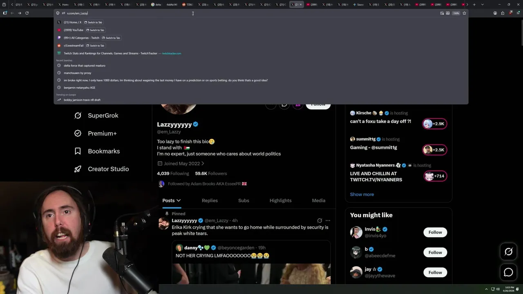Join summit1g's space with +2.5K listeners
Viewport: 523px width, 294px height.
435,150
